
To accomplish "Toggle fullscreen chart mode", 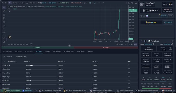I will click(x=85, y=3).
